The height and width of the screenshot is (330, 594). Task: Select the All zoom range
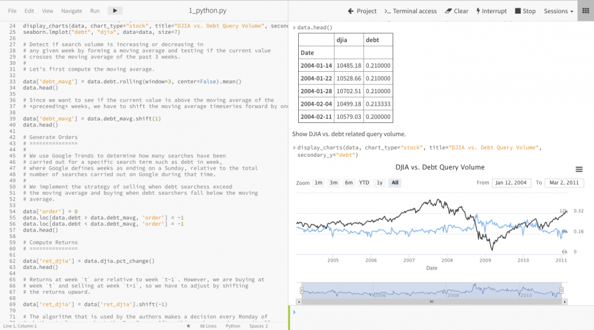coord(395,183)
